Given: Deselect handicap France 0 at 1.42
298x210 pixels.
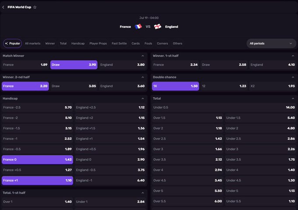Looking at the screenshot, I should [x=37, y=160].
